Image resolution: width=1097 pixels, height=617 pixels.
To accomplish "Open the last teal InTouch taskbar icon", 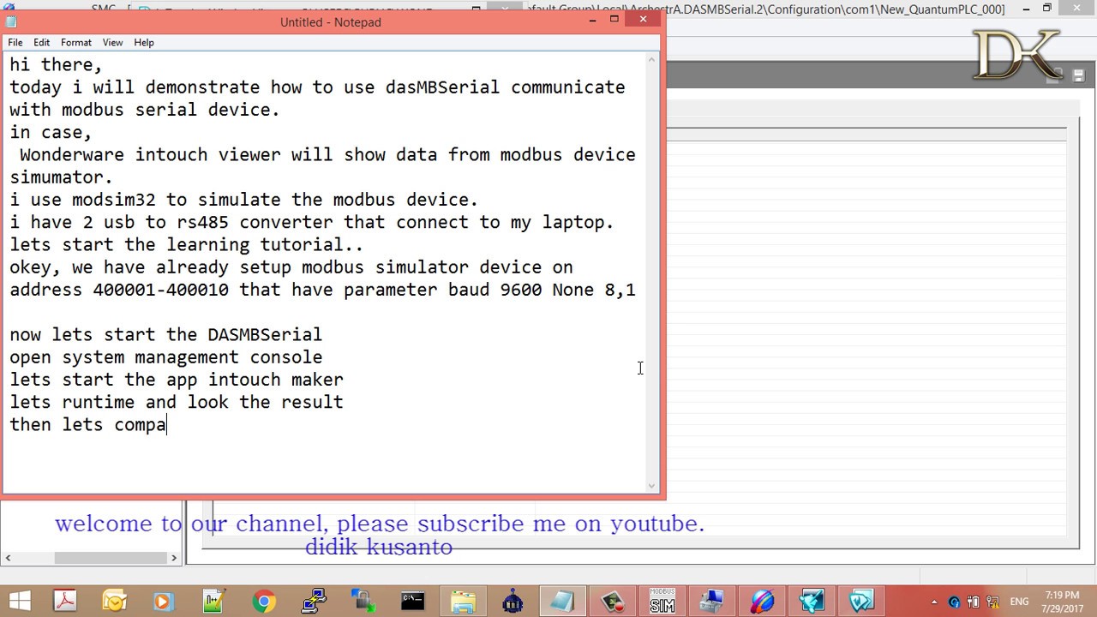I will pos(861,601).
